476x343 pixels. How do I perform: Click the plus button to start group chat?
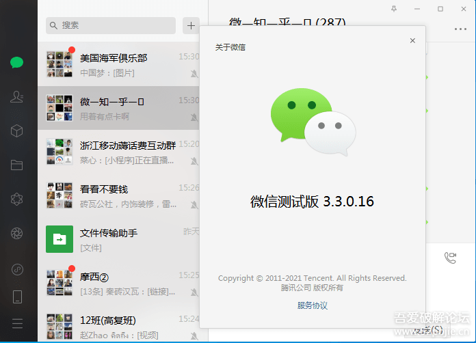coord(191,26)
